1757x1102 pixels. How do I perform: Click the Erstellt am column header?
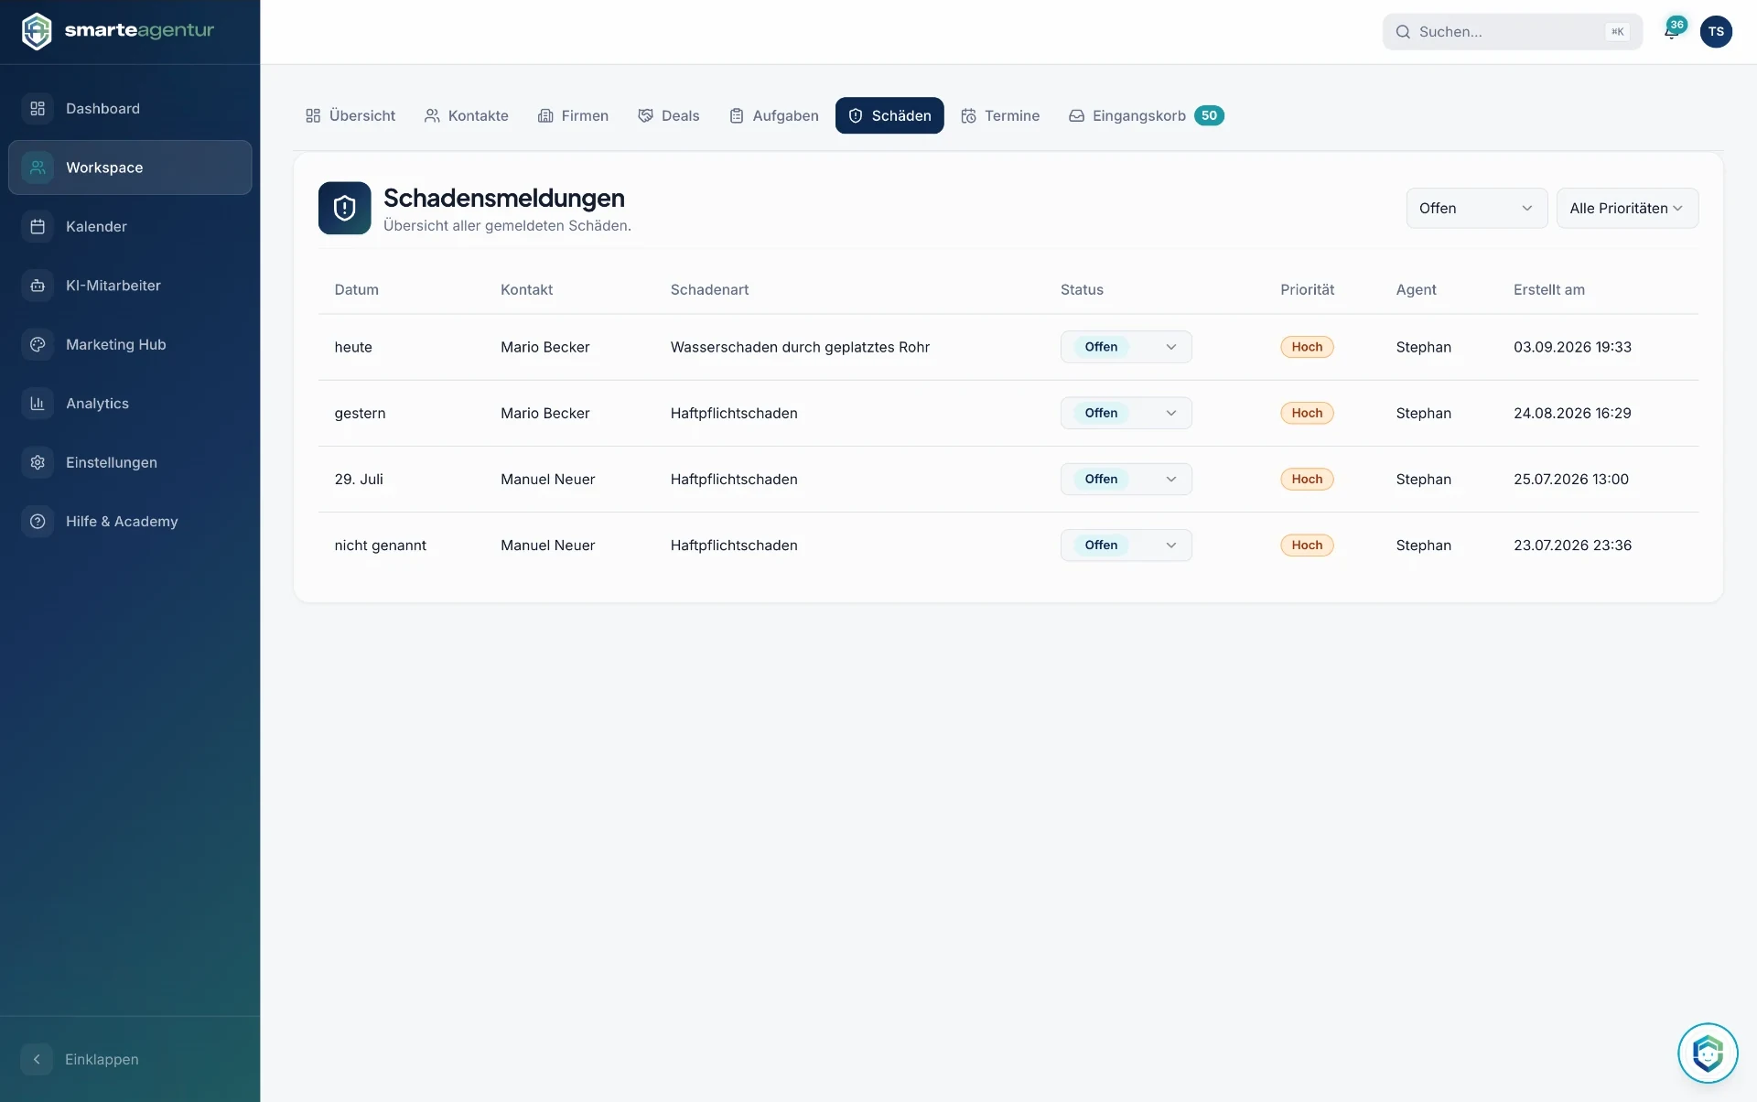[1548, 289]
